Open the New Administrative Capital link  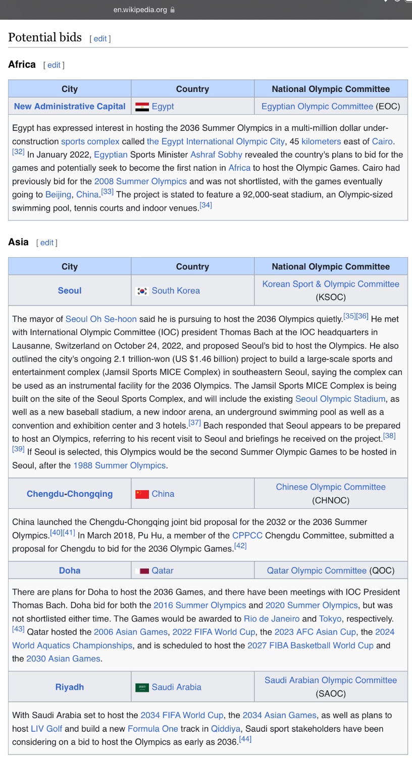coord(70,106)
